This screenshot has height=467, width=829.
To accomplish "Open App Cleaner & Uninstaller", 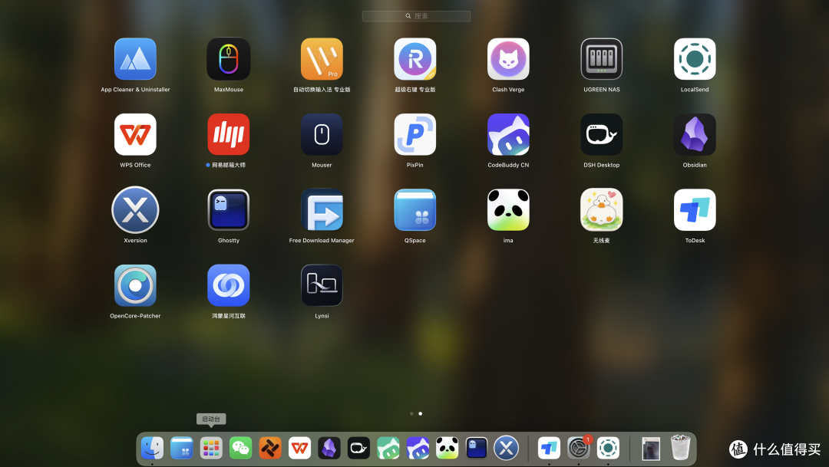I will pyautogui.click(x=135, y=59).
